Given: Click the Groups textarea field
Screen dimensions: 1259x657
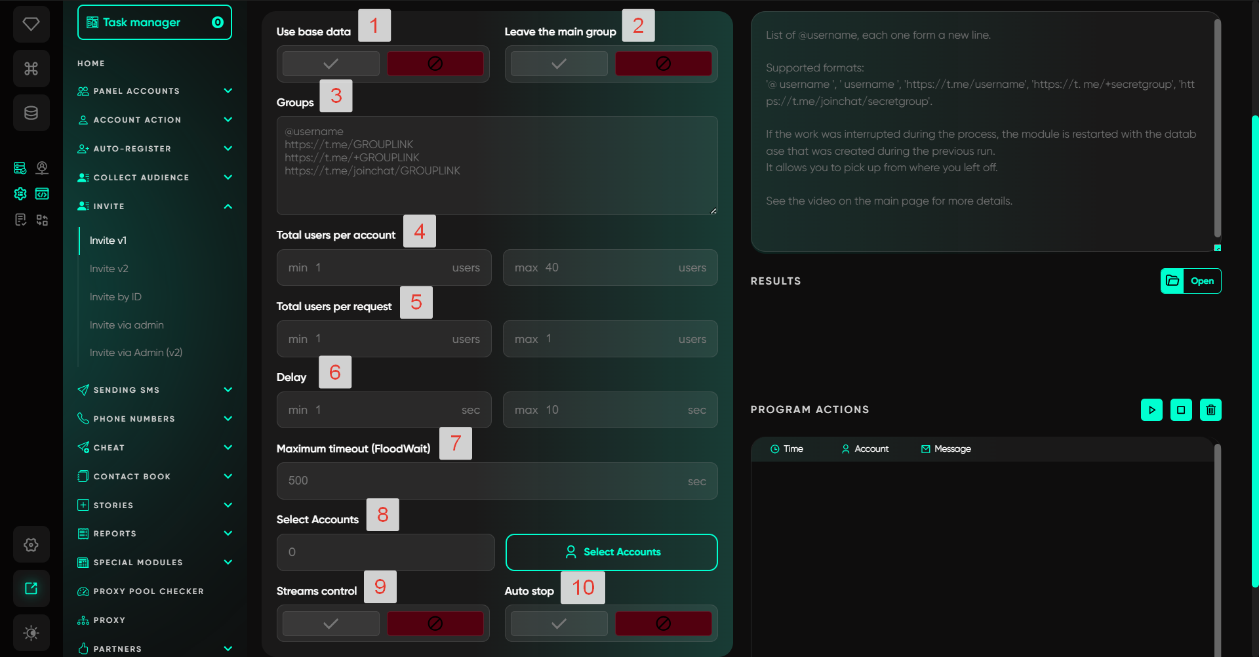Looking at the screenshot, I should [x=497, y=166].
